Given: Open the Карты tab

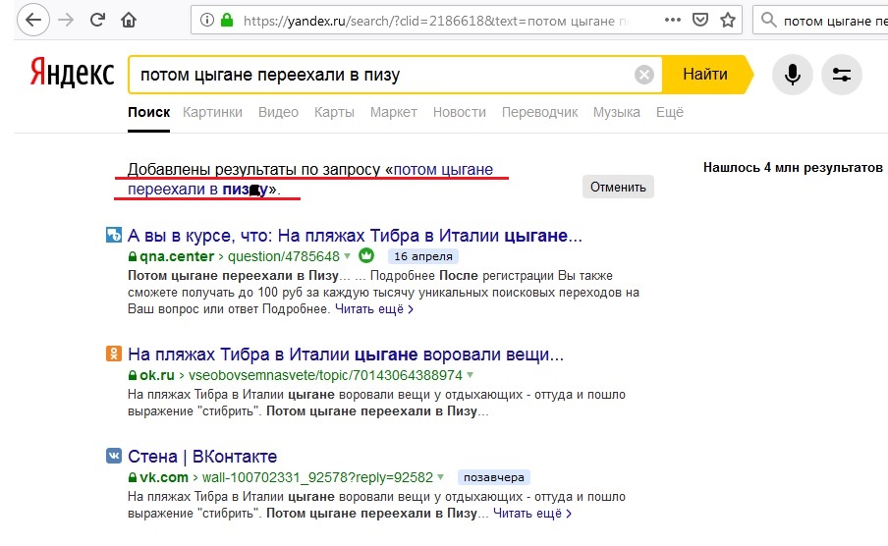Looking at the screenshot, I should [x=334, y=112].
